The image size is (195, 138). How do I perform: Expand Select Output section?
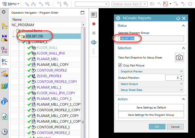click(x=151, y=84)
